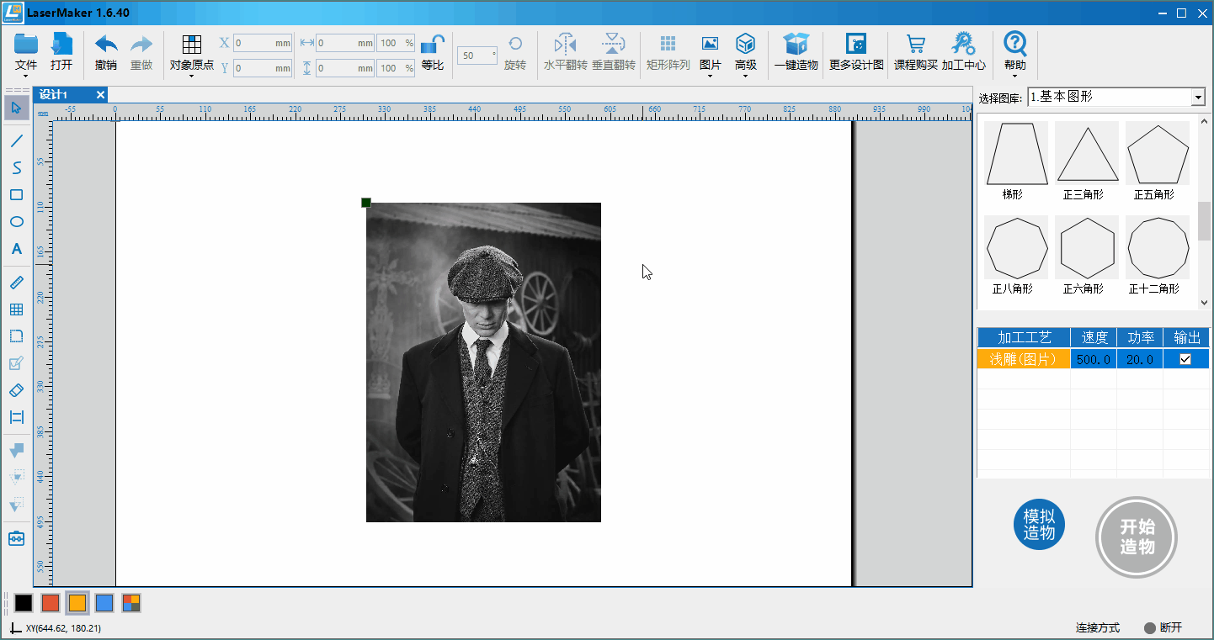The width and height of the screenshot is (1214, 640).
Task: Toggle the 输出 output checkbox
Action: 1185,359
